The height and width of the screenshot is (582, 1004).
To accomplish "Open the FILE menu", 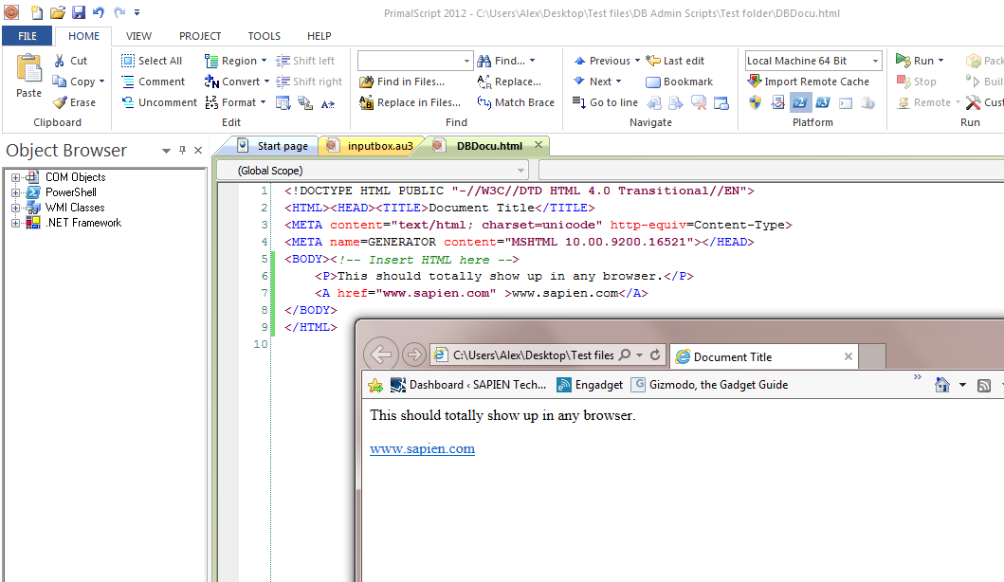I will coord(27,36).
